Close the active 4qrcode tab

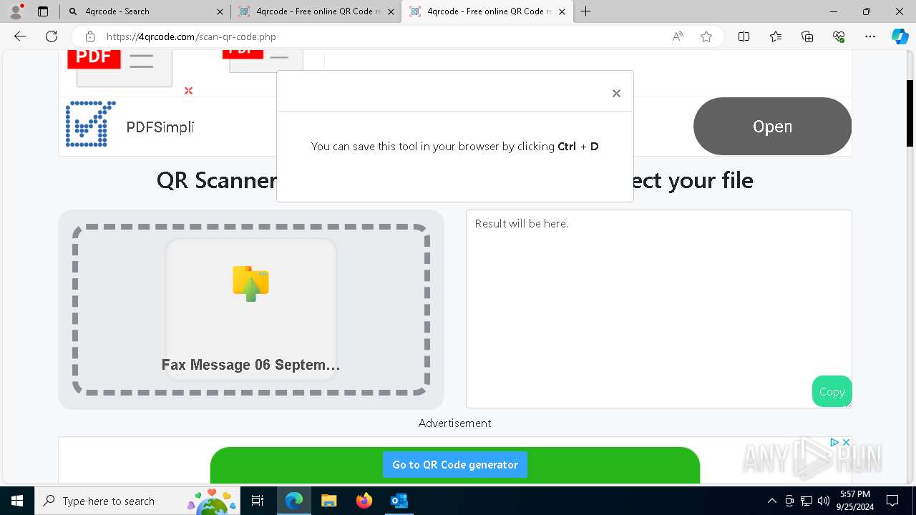coord(562,11)
